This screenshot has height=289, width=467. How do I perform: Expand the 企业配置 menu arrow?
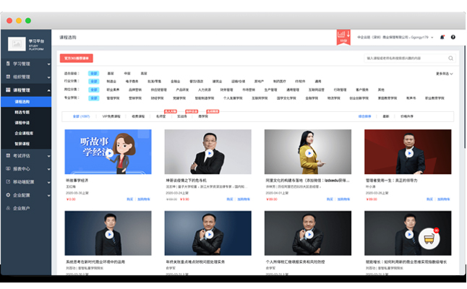48,195
